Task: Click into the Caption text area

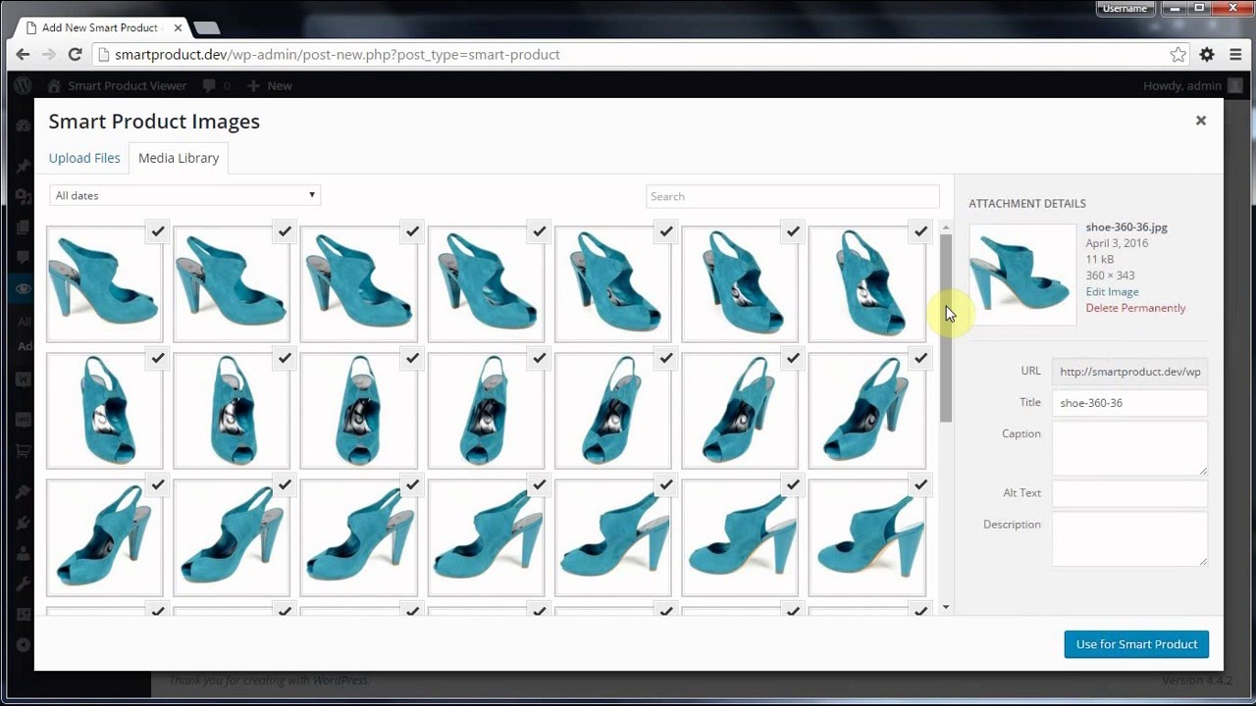Action: click(x=1129, y=448)
